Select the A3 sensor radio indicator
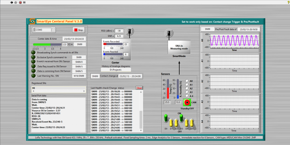 pos(187,92)
